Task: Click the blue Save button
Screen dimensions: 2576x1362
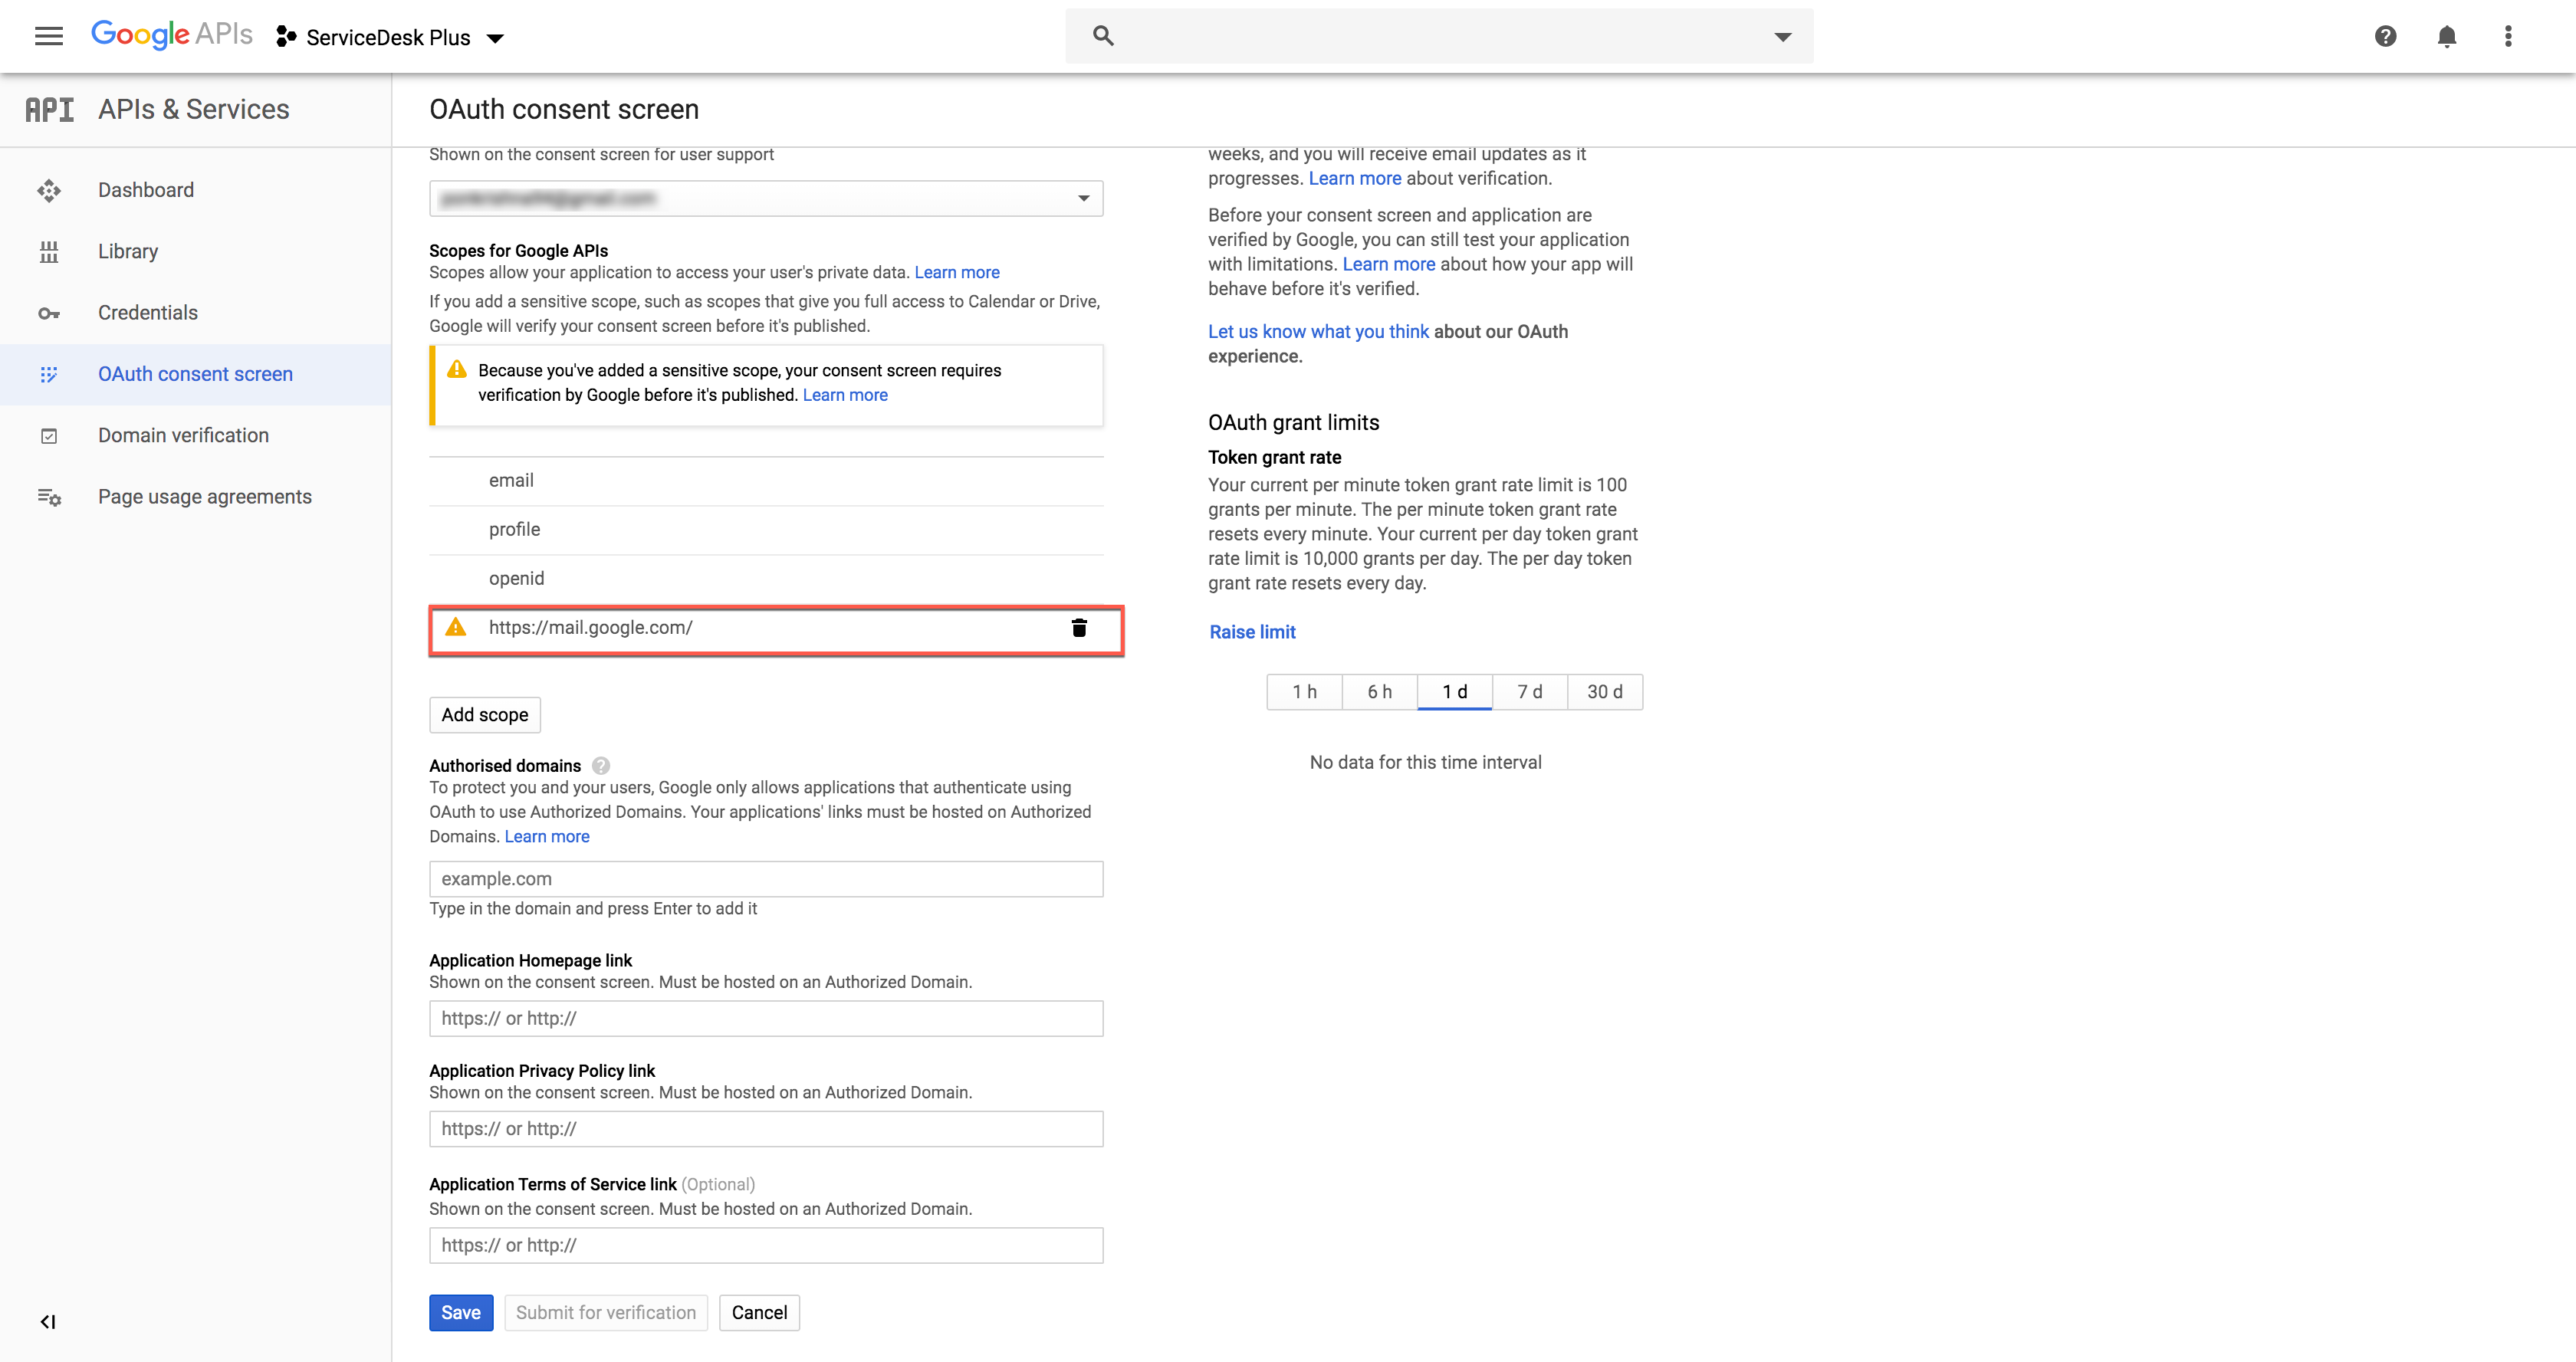Action: [461, 1313]
